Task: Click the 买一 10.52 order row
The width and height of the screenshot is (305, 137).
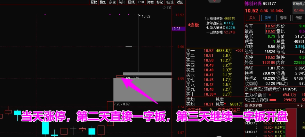Action: (x=215, y=51)
